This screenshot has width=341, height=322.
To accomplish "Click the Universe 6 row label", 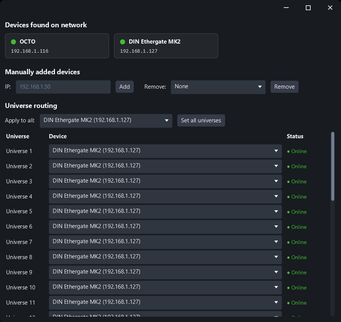I will [x=19, y=227].
